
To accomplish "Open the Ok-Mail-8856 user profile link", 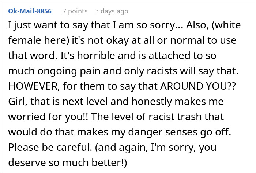I will coord(30,11).
